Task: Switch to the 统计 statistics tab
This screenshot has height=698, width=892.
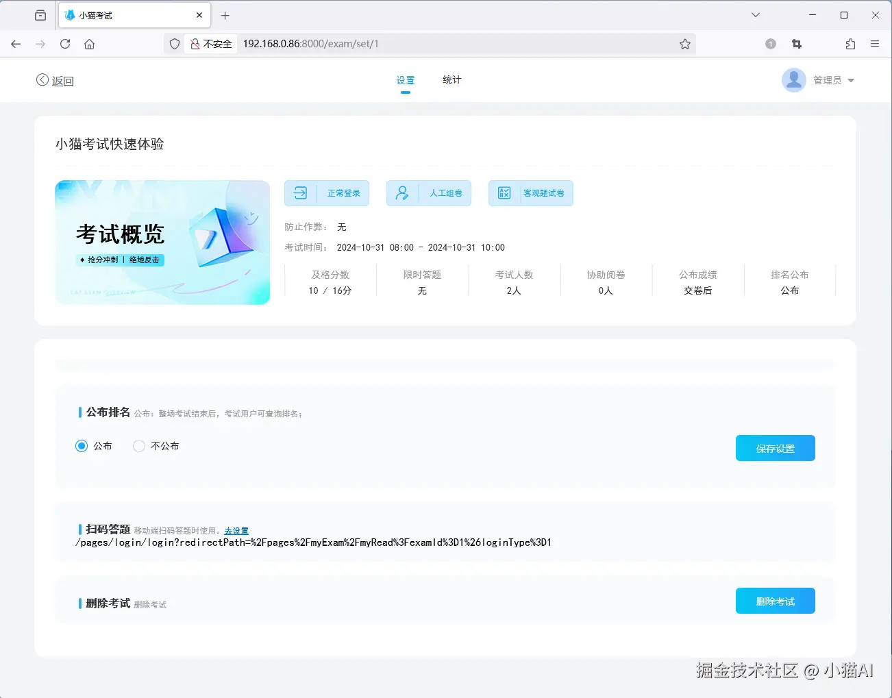Action: [x=451, y=80]
